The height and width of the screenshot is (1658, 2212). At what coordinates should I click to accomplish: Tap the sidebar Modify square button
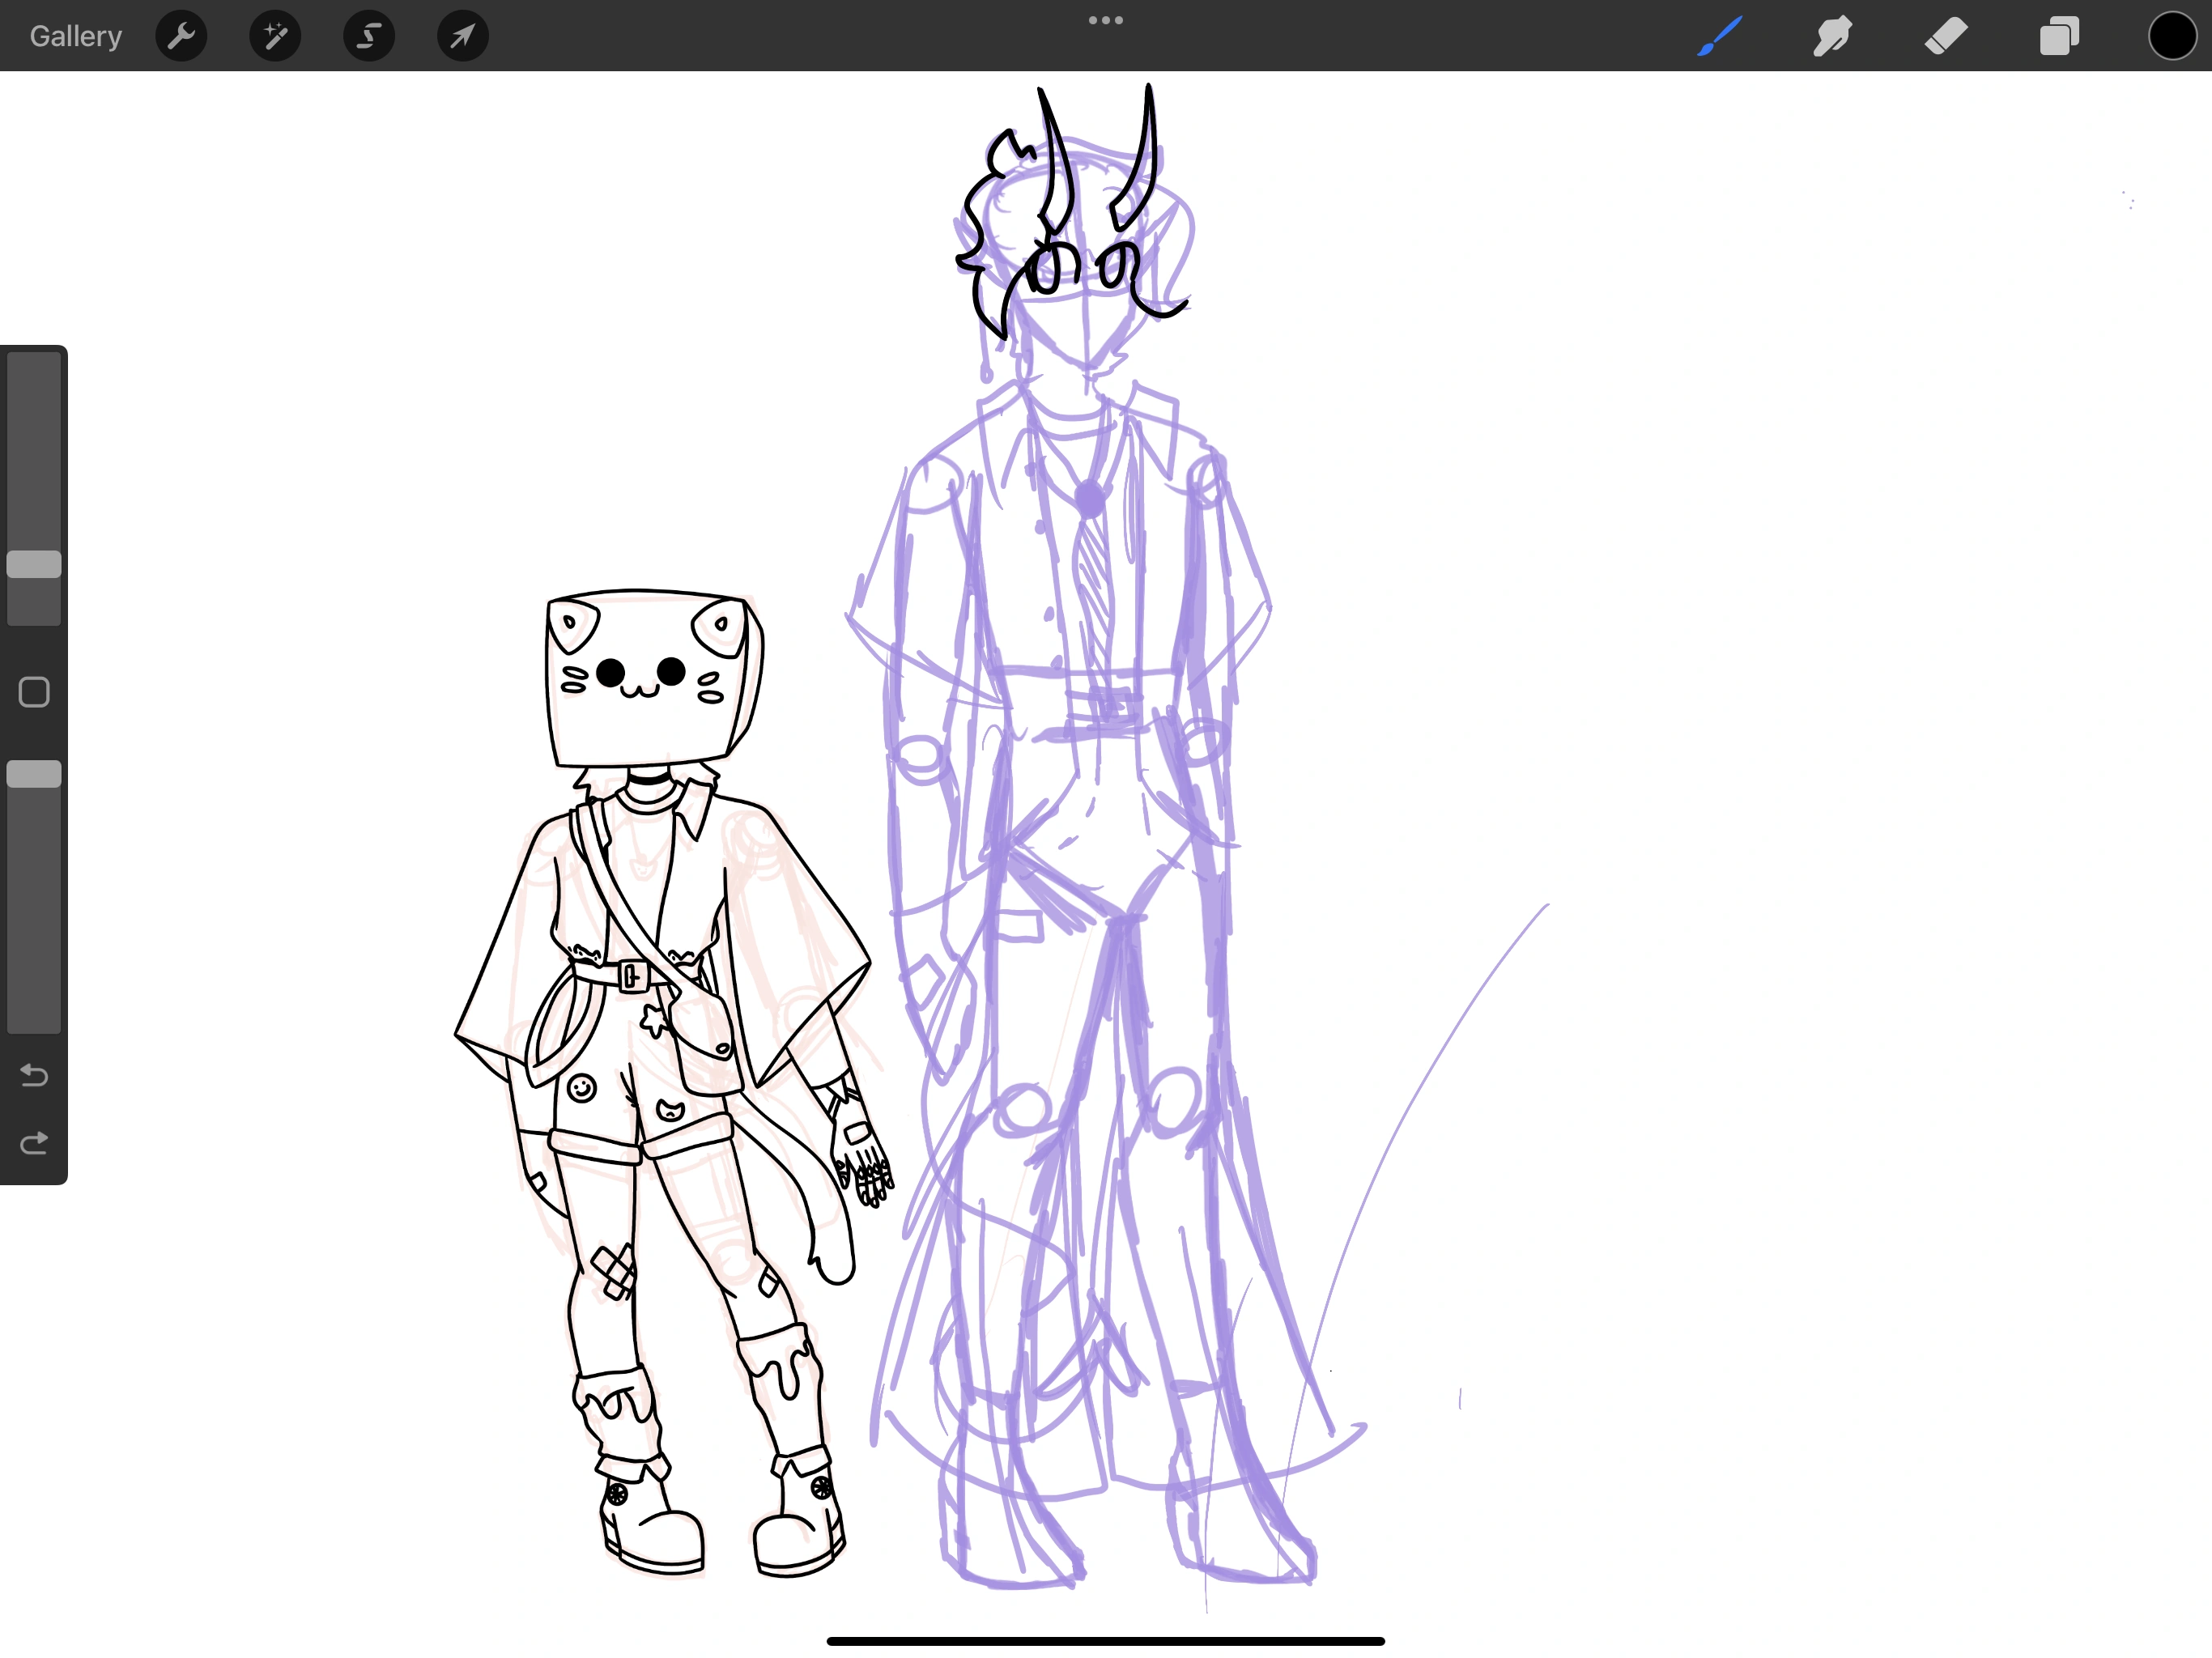(34, 691)
